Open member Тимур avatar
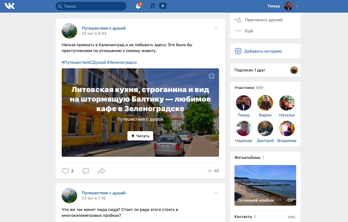Image resolution: width=348 pixels, height=222 pixels. click(244, 103)
